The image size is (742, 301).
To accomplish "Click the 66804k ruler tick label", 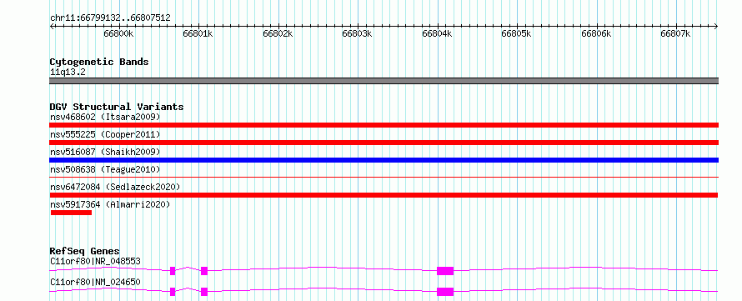I will (x=437, y=33).
